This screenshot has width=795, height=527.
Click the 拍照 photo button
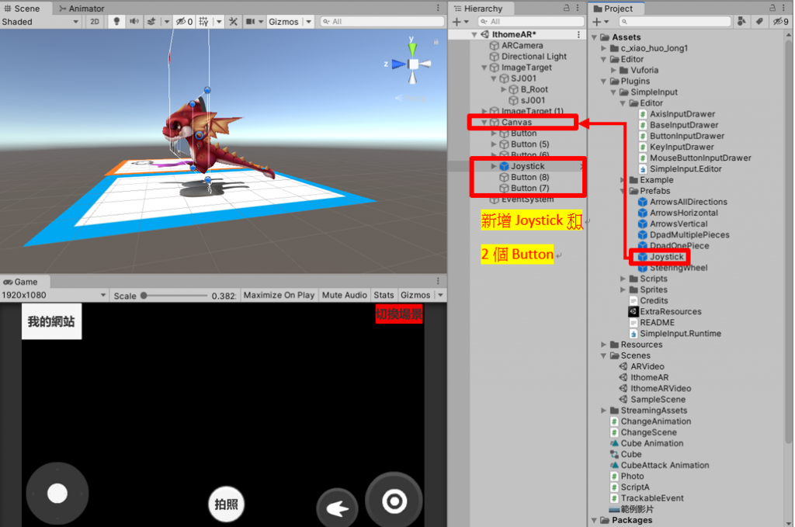click(x=226, y=504)
